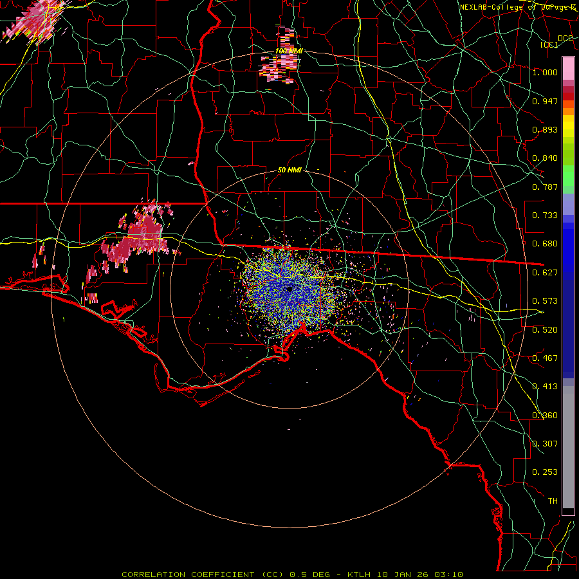Click the 0.413 scale value
The height and width of the screenshot is (579, 579).
coord(545,387)
